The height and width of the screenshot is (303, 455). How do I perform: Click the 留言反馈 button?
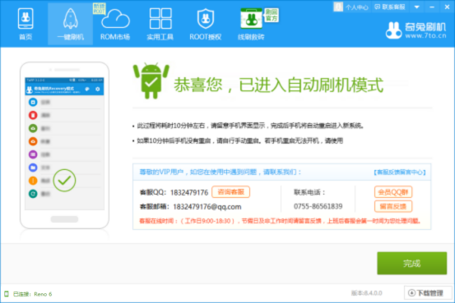[x=393, y=207]
